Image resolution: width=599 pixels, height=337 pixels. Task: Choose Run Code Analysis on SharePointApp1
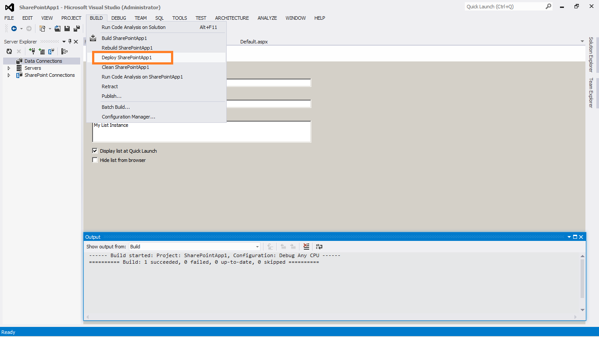pyautogui.click(x=156, y=77)
